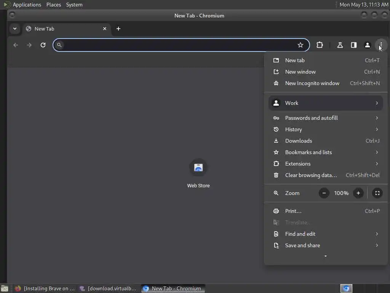The height and width of the screenshot is (293, 390).
Task: Expand Bookmarks and lists submenu
Action: click(x=326, y=153)
